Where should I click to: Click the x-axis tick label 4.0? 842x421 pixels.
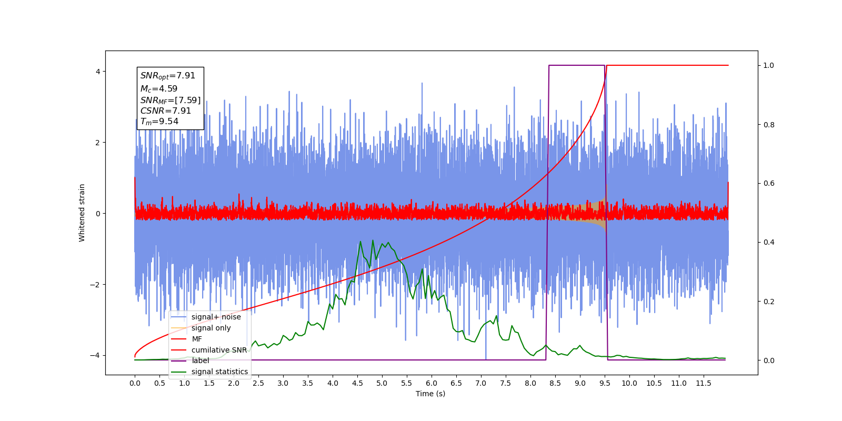tap(333, 383)
